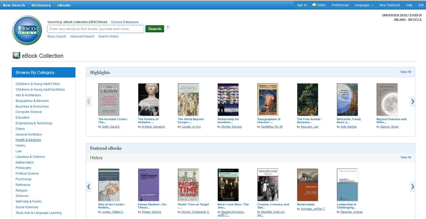Switch to Basic Search
This screenshot has height=219, width=426.
(57, 36)
